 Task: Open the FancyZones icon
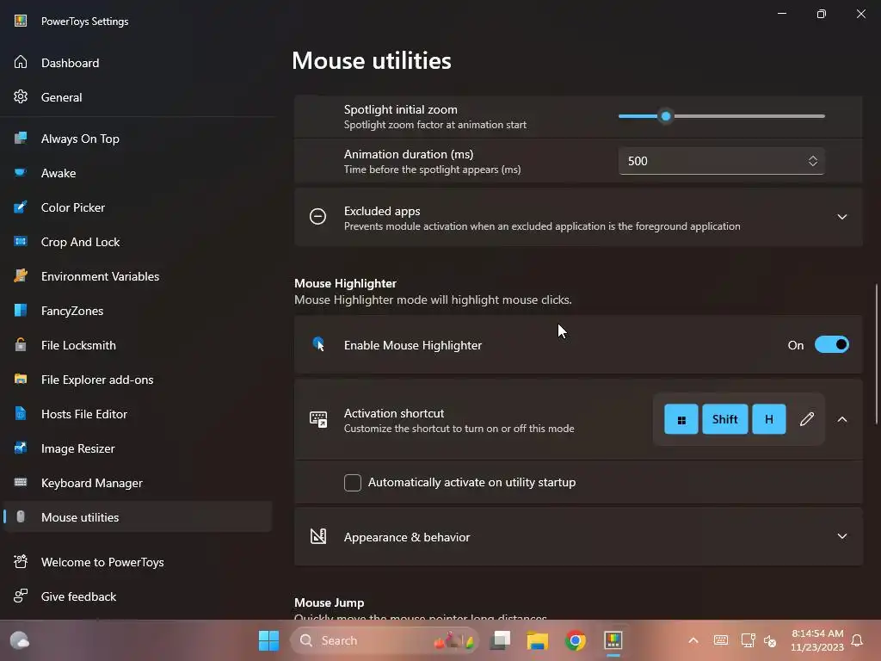[21, 310]
